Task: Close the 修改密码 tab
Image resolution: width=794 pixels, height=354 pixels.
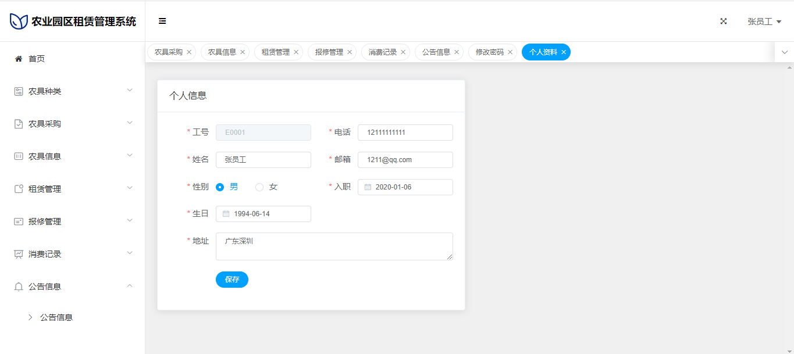Action: 510,52
